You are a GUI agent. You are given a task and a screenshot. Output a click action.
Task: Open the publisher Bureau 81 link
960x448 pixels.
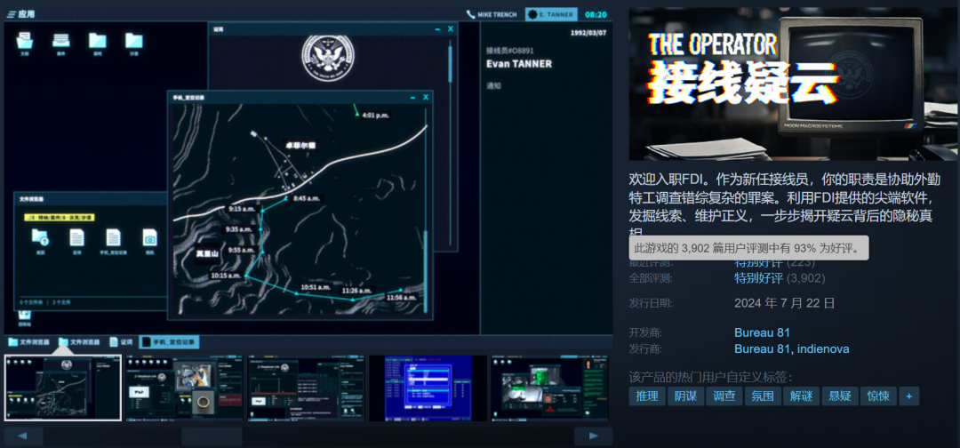click(x=763, y=348)
